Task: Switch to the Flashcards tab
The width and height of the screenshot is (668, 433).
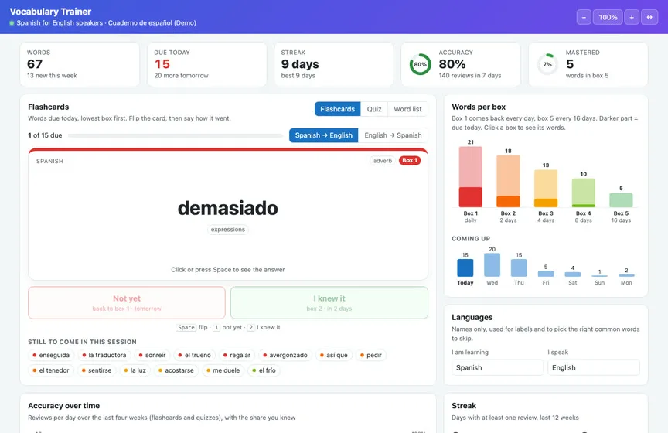Action: [337, 109]
